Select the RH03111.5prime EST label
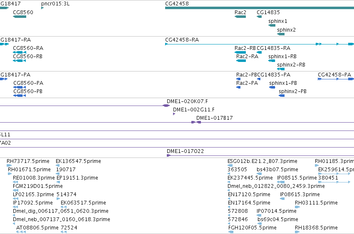The height and width of the screenshot is (234, 354). click(x=316, y=203)
